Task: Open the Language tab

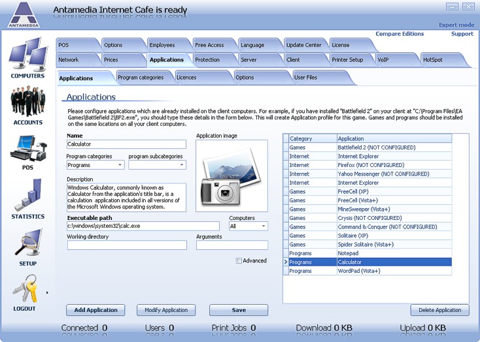Action: pyautogui.click(x=259, y=45)
